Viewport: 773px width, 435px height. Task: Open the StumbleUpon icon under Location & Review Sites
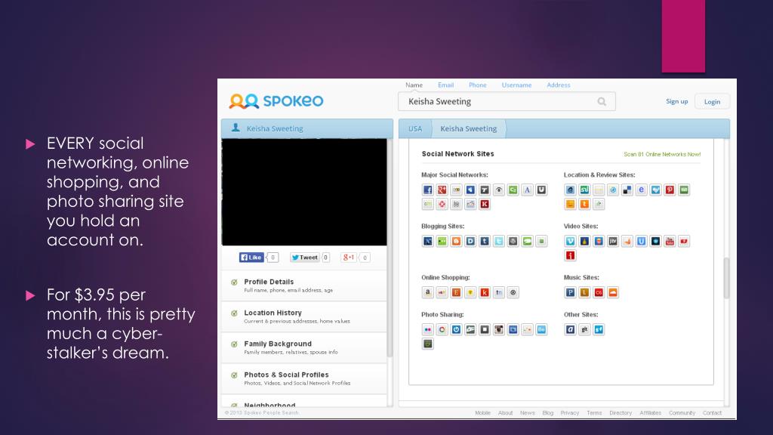(x=584, y=190)
